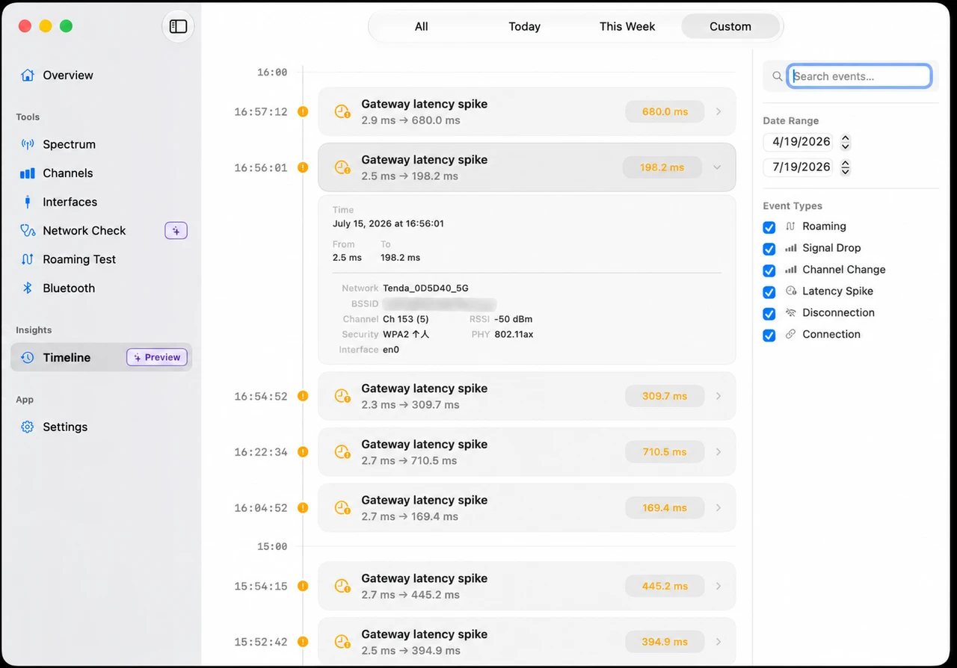Click the 169.4 ms latency badge
Viewport: 957px width, 668px height.
[x=665, y=508]
